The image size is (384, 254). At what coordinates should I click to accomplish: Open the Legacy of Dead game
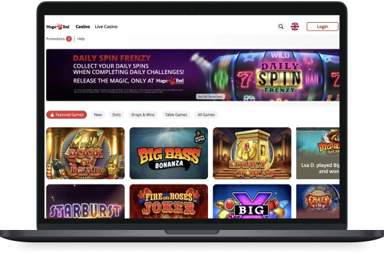click(252, 153)
